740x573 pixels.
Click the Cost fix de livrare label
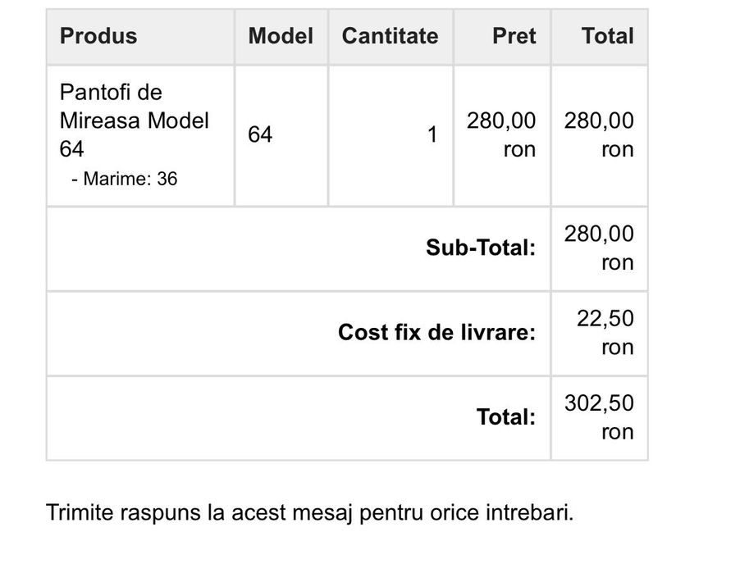[436, 333]
